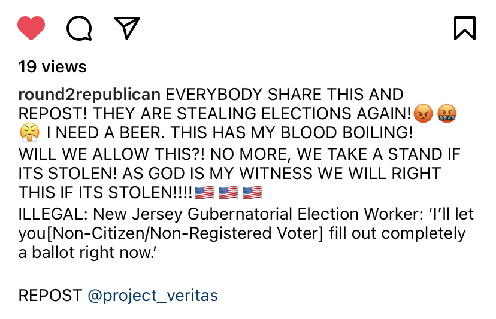Click the cursing face emoji with symbols

[447, 113]
